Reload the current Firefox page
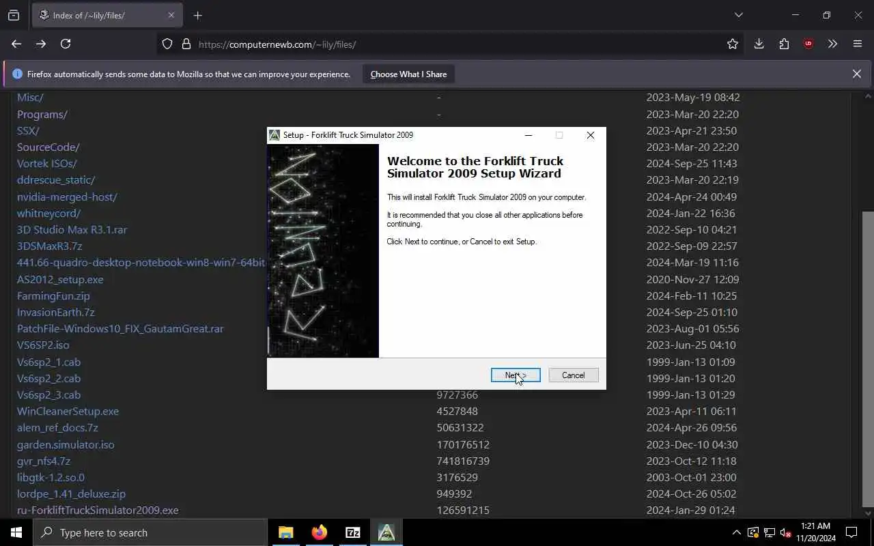Viewport: 874px width, 546px height. click(66, 44)
